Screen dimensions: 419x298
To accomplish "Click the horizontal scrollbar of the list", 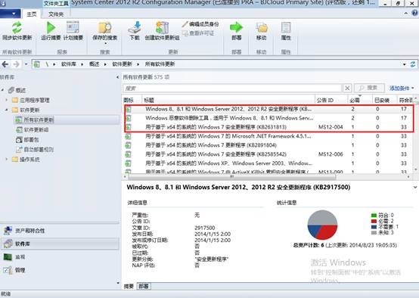I will click(232, 177).
